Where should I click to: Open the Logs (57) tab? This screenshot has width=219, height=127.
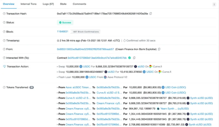[x=48, y=4]
